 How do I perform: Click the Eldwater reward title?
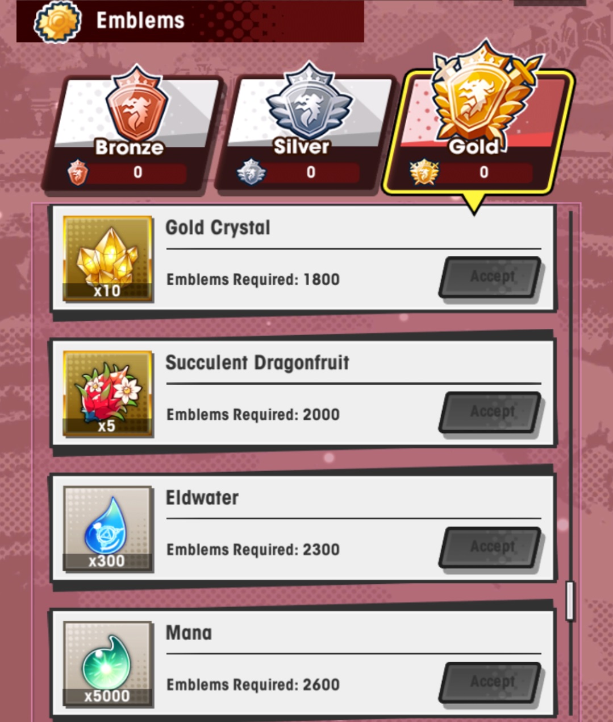tap(202, 498)
